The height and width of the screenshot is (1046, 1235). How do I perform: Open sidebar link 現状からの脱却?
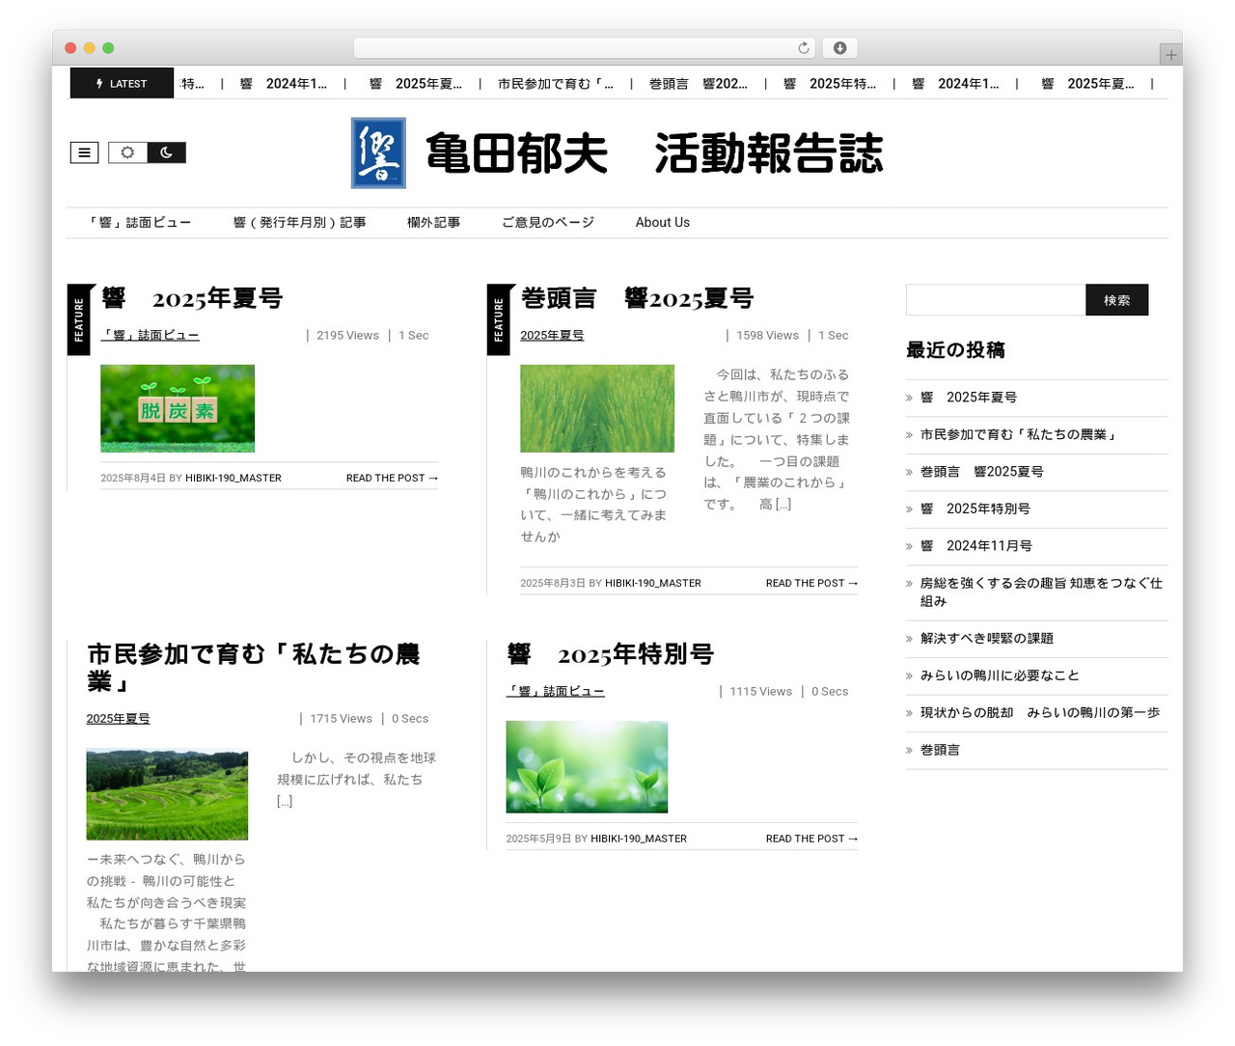pos(1040,712)
